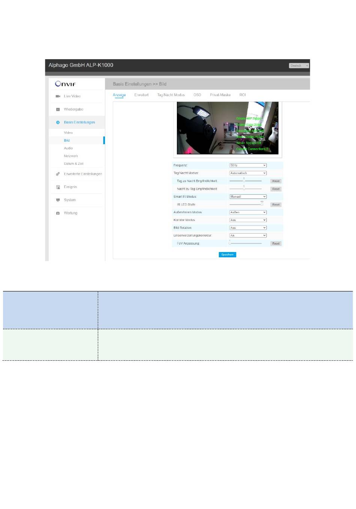The width and height of the screenshot is (356, 509).
Task: Switch to the Anzeige tab
Action: 119,95
